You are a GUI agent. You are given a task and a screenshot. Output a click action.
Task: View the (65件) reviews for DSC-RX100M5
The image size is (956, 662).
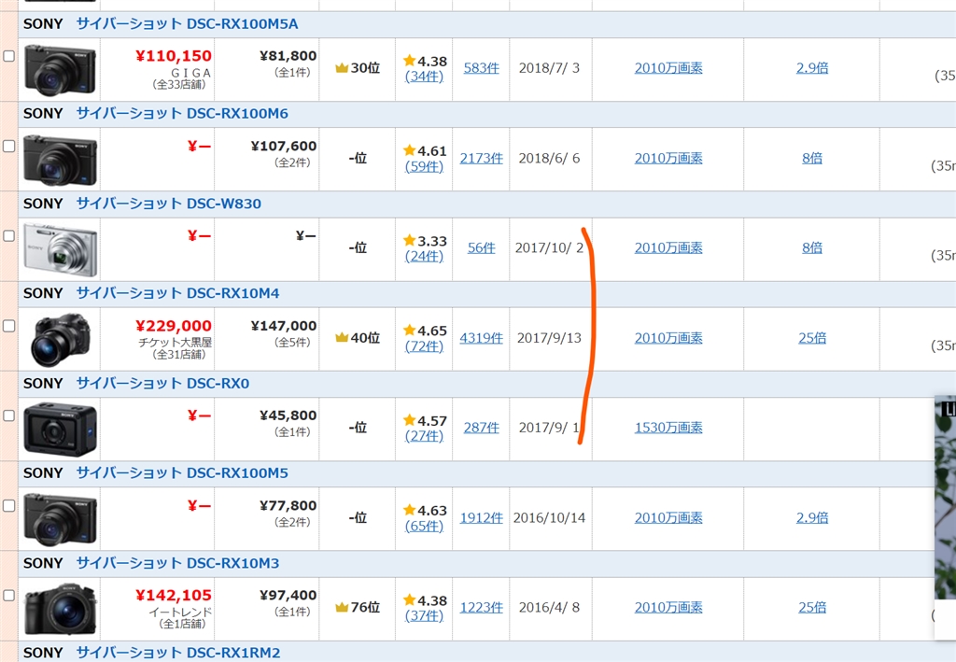pos(425,526)
